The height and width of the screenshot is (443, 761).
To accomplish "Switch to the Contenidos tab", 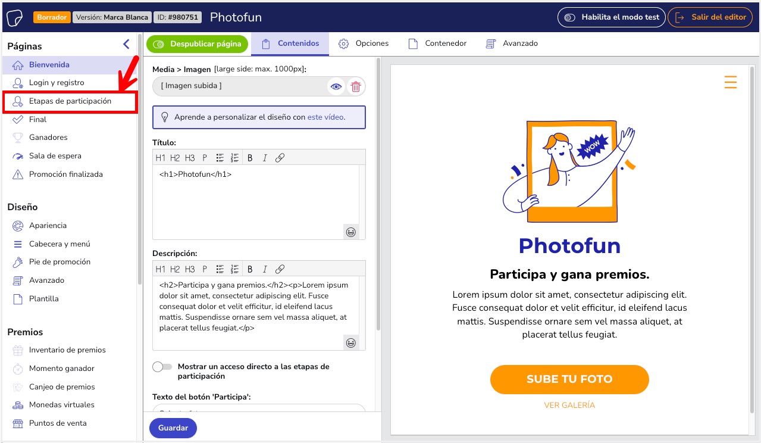I will (x=290, y=44).
